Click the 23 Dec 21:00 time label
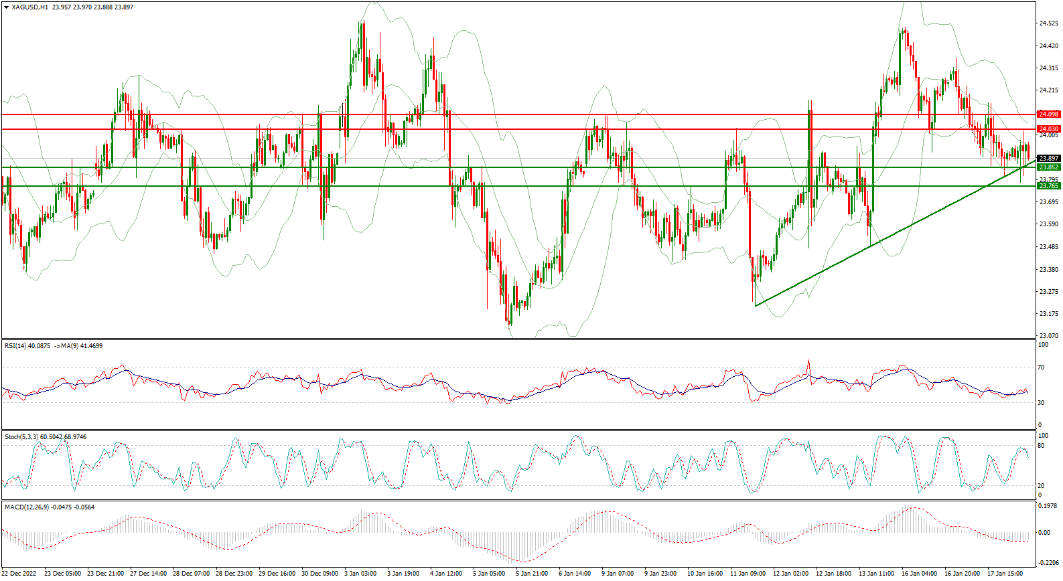Viewport: 1063px width, 581px height. [x=106, y=574]
